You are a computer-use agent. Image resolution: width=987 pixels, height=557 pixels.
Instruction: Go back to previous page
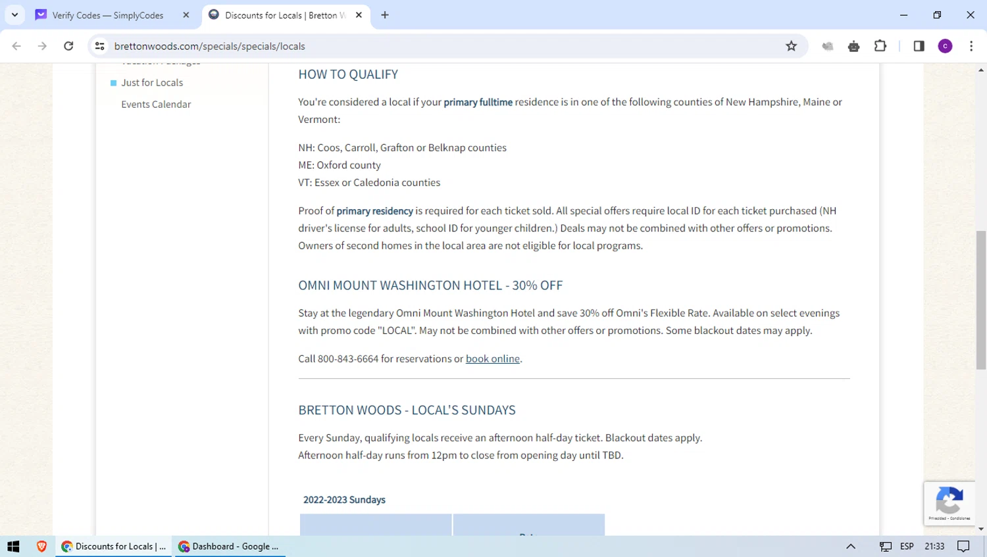(x=16, y=46)
